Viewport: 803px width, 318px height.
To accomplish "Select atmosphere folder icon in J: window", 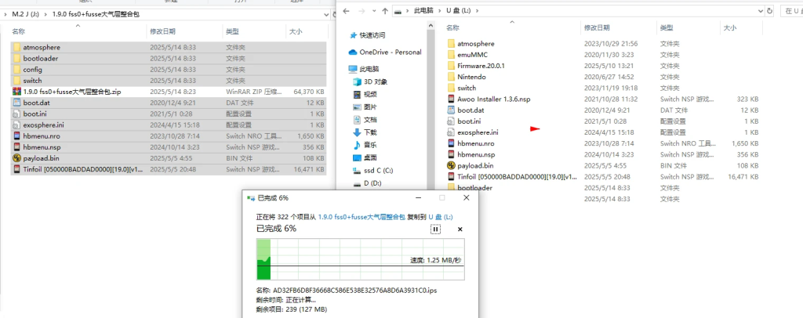I will pos(17,47).
